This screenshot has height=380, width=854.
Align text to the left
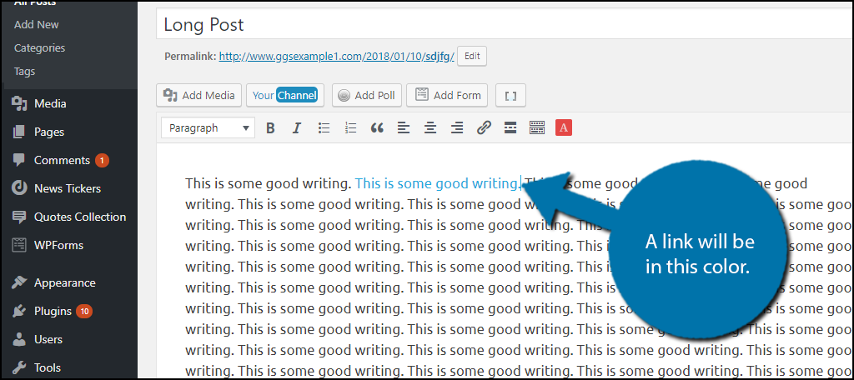pos(404,128)
